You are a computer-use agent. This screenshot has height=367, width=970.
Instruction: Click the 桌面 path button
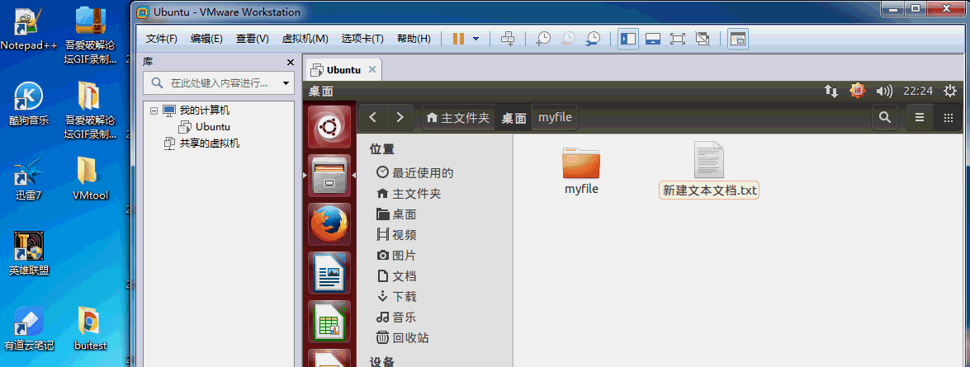[513, 117]
